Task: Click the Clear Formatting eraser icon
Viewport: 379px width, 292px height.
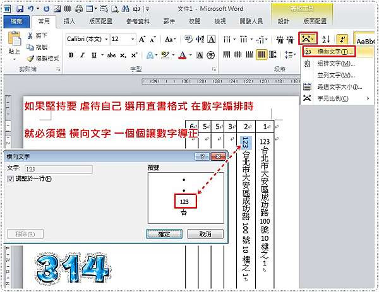Action: click(188, 39)
